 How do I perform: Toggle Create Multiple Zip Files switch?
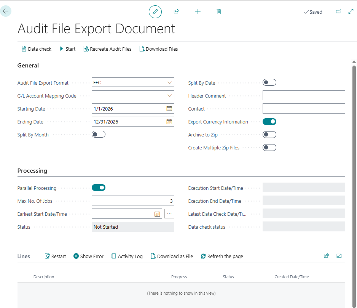pyautogui.click(x=269, y=148)
